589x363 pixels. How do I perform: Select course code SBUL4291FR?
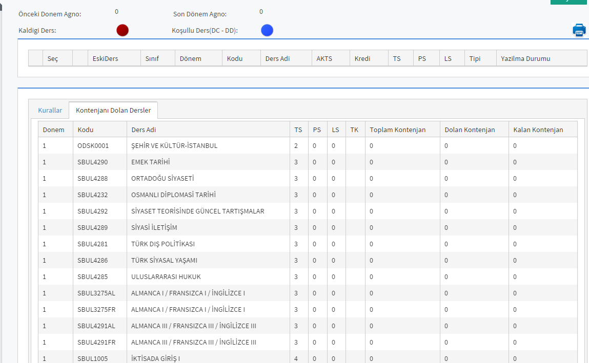coord(96,343)
